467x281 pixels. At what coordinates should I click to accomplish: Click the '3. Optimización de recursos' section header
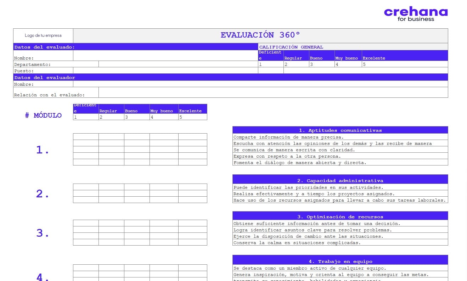click(340, 217)
